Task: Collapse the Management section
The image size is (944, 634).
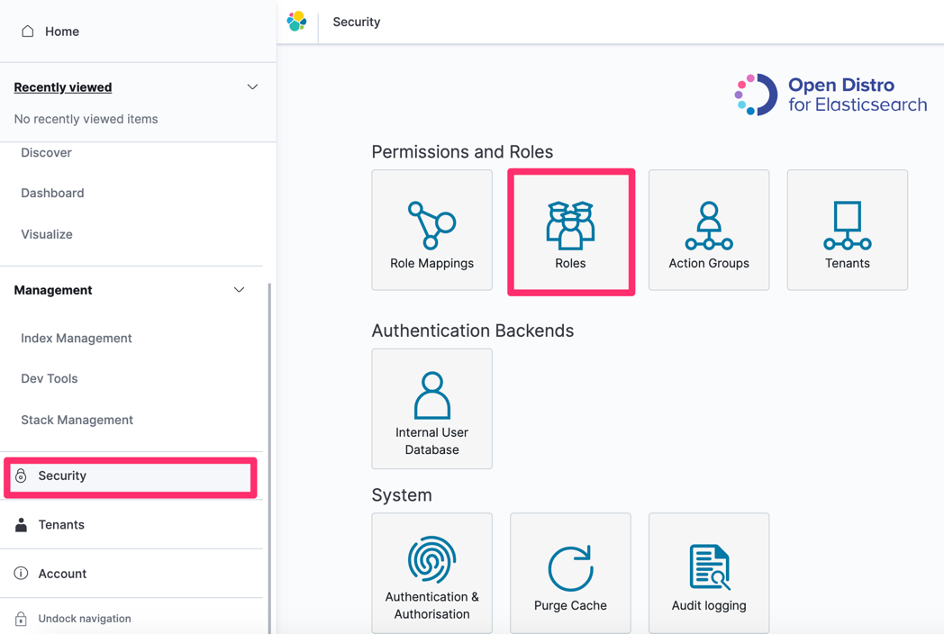Action: 239,290
